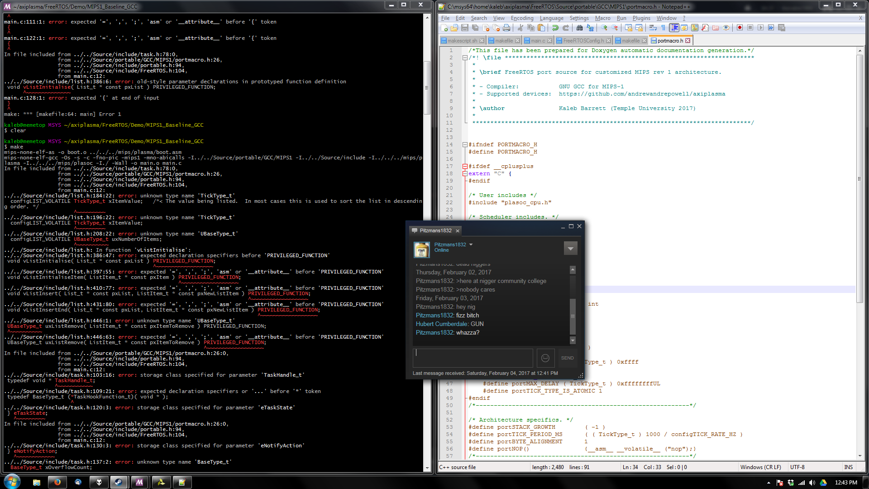Click the Zoom In magnifier icon

[x=604, y=28]
